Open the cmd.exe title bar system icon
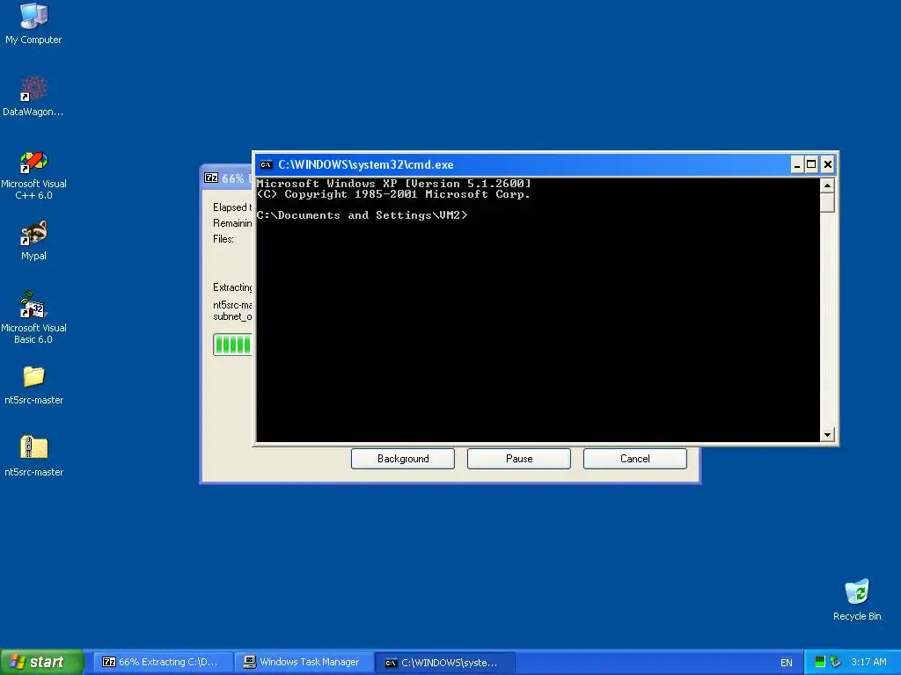Viewport: 901px width, 675px height. pyautogui.click(x=266, y=164)
